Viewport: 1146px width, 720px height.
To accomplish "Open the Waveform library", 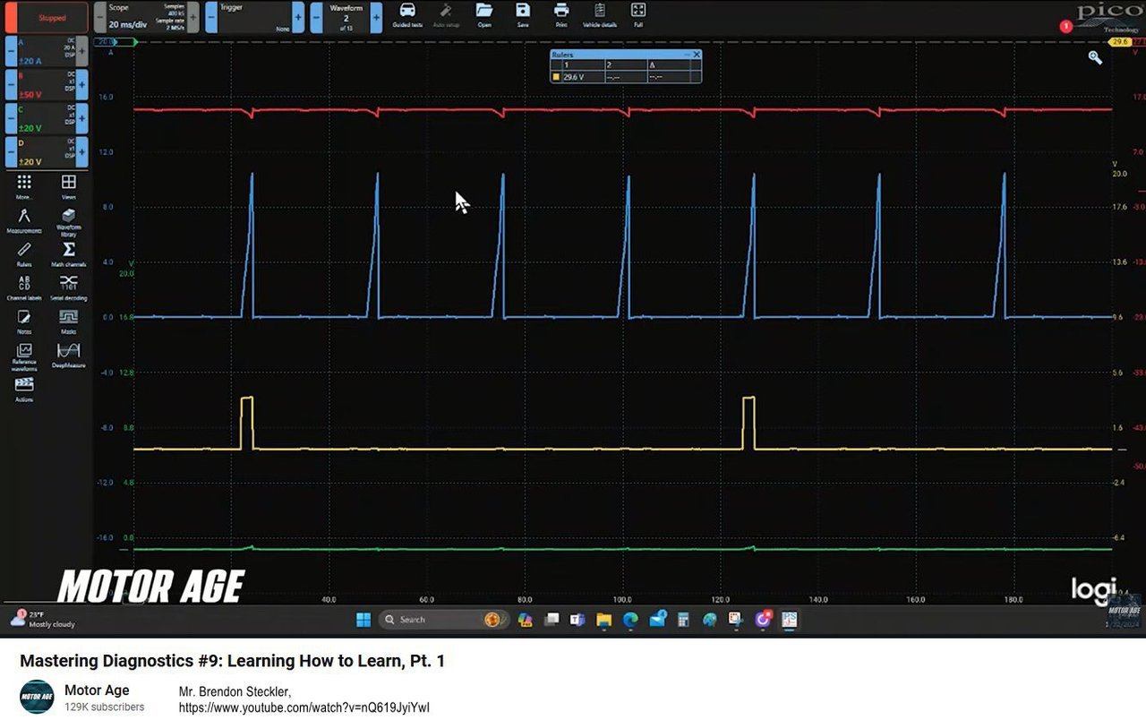I will pos(69,221).
